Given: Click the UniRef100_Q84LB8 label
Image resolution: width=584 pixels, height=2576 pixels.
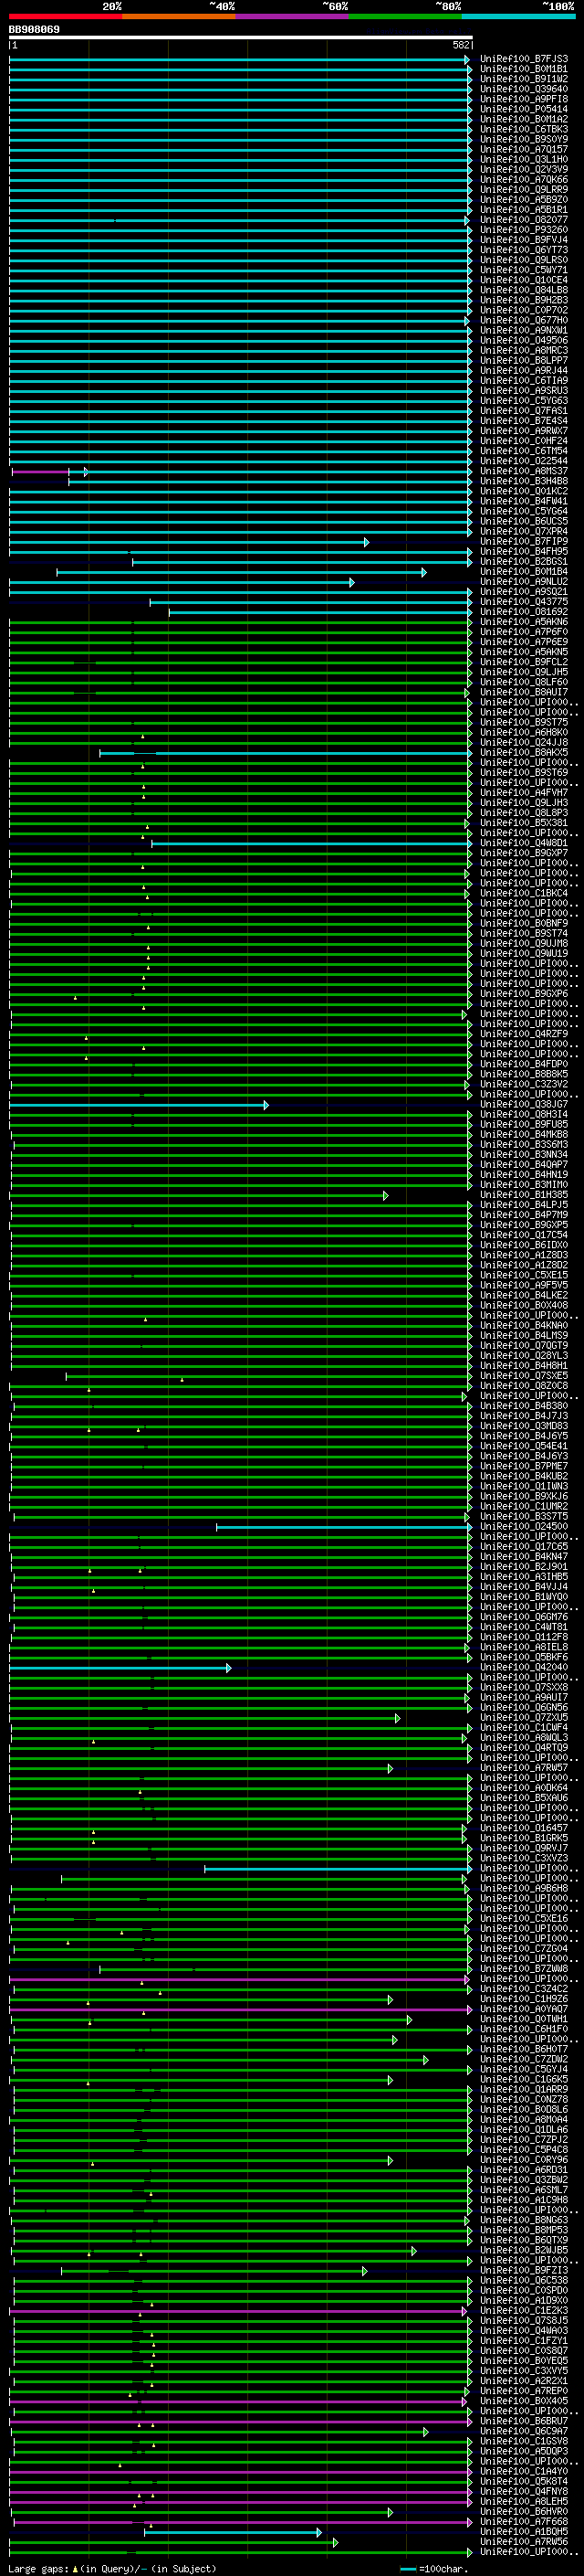Looking at the screenshot, I should click(x=524, y=290).
